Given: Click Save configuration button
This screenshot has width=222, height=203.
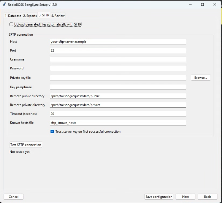Looking at the screenshot, I should click(x=159, y=197).
